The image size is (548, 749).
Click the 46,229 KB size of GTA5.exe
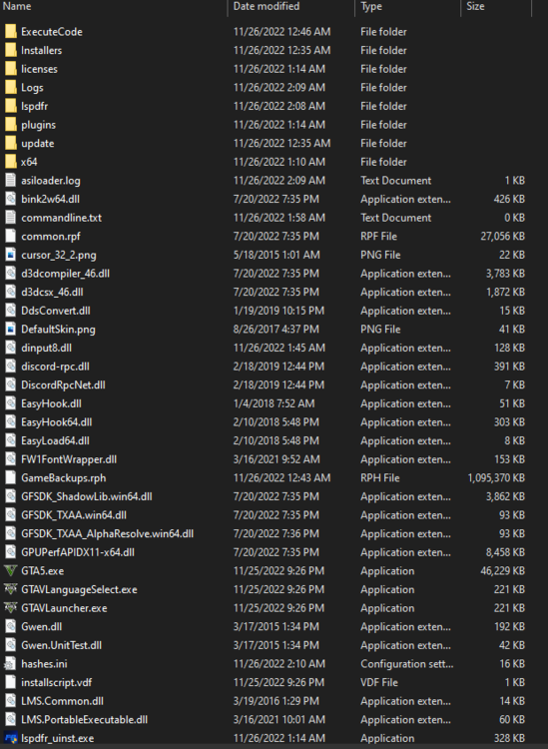point(503,571)
